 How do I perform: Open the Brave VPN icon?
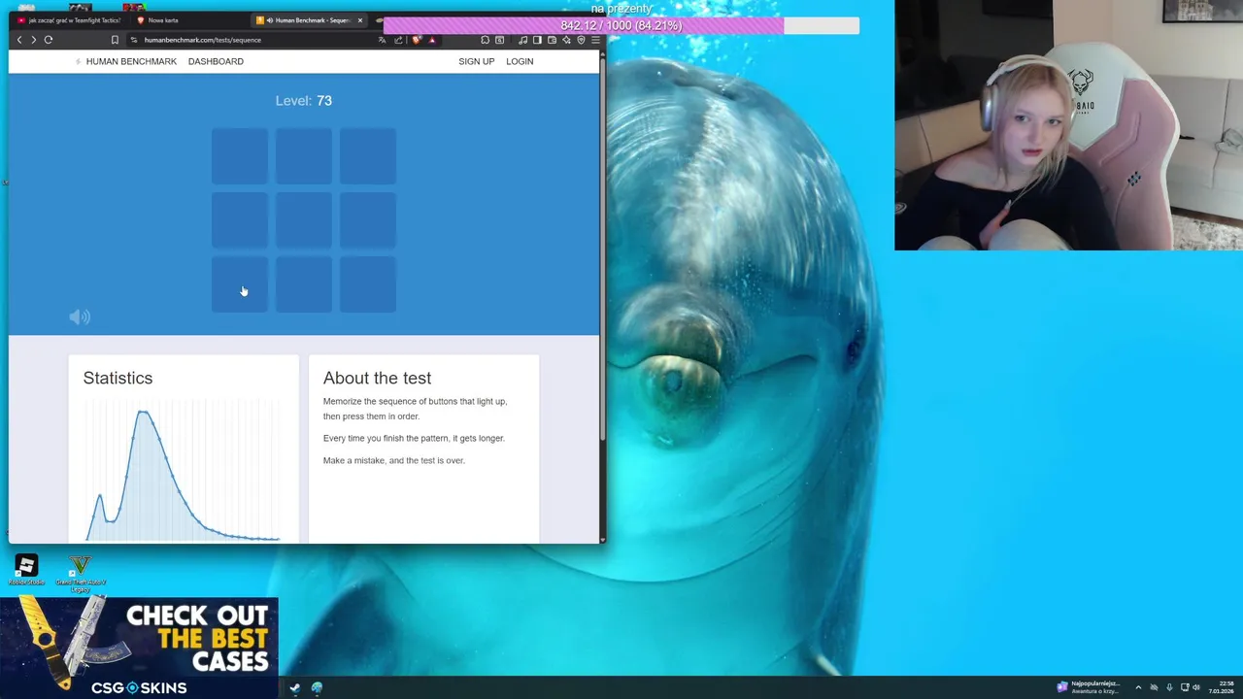click(x=581, y=40)
